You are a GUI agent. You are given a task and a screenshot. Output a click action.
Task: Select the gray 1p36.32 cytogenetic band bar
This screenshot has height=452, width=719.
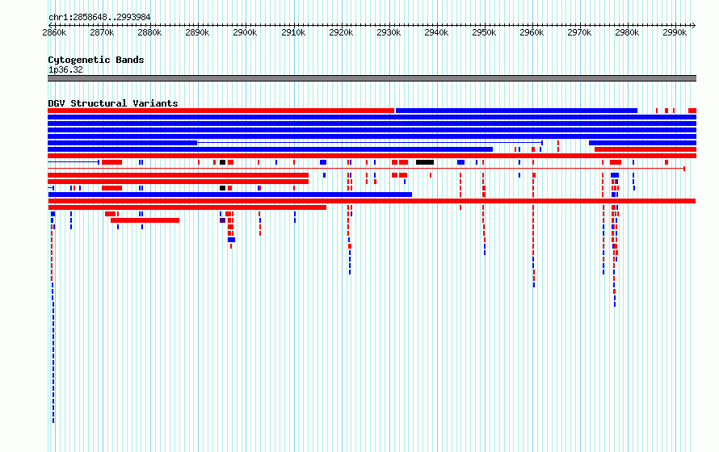click(372, 78)
